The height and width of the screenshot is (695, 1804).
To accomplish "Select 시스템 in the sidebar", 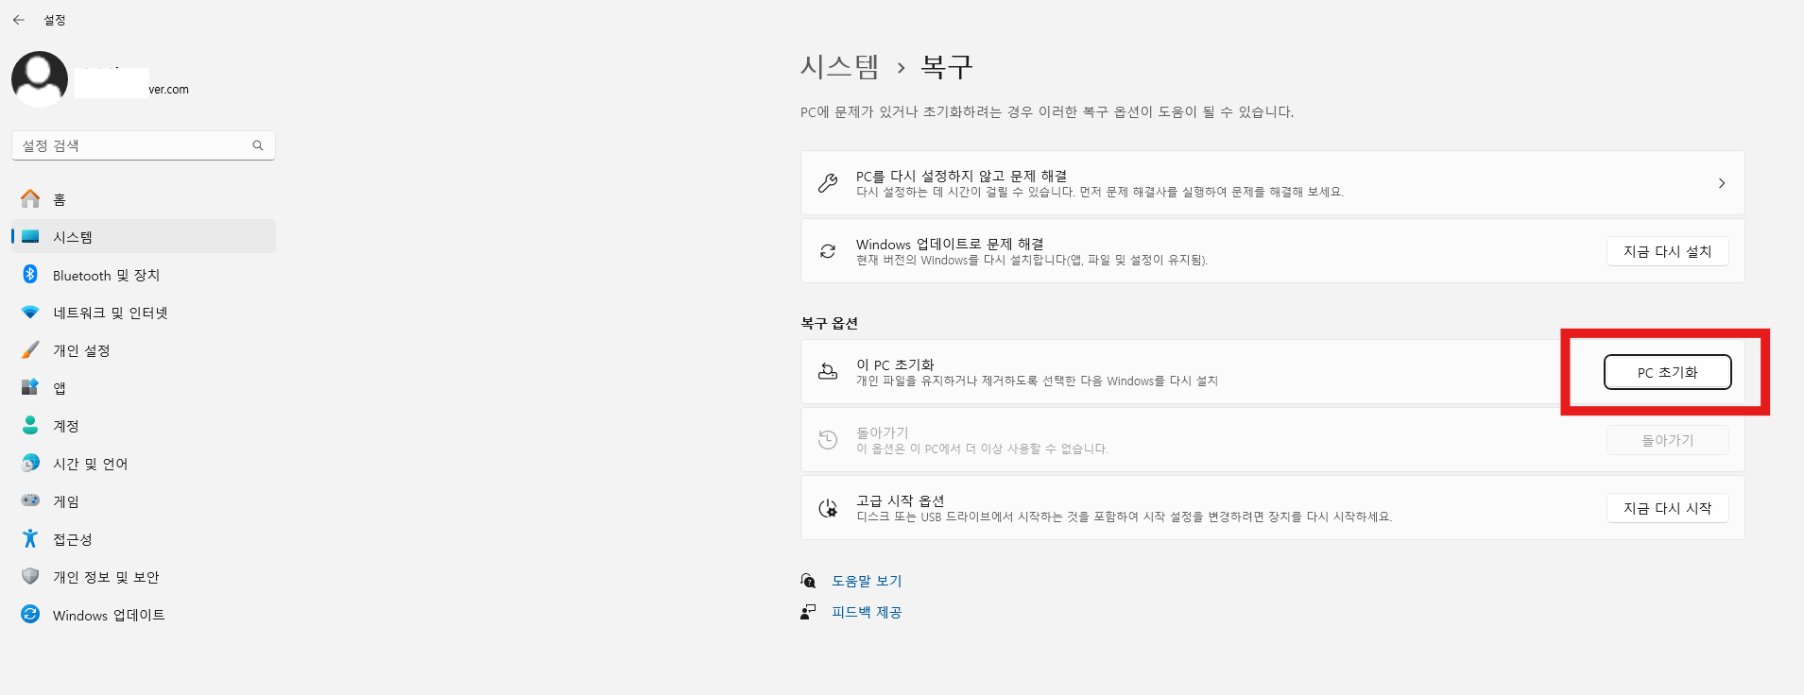I will click(x=144, y=237).
